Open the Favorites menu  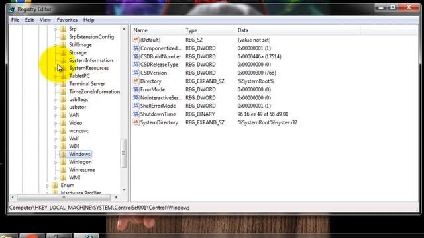pos(67,20)
